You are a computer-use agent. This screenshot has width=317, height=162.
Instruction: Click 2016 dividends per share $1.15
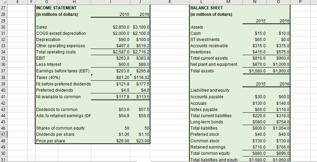point(144,134)
